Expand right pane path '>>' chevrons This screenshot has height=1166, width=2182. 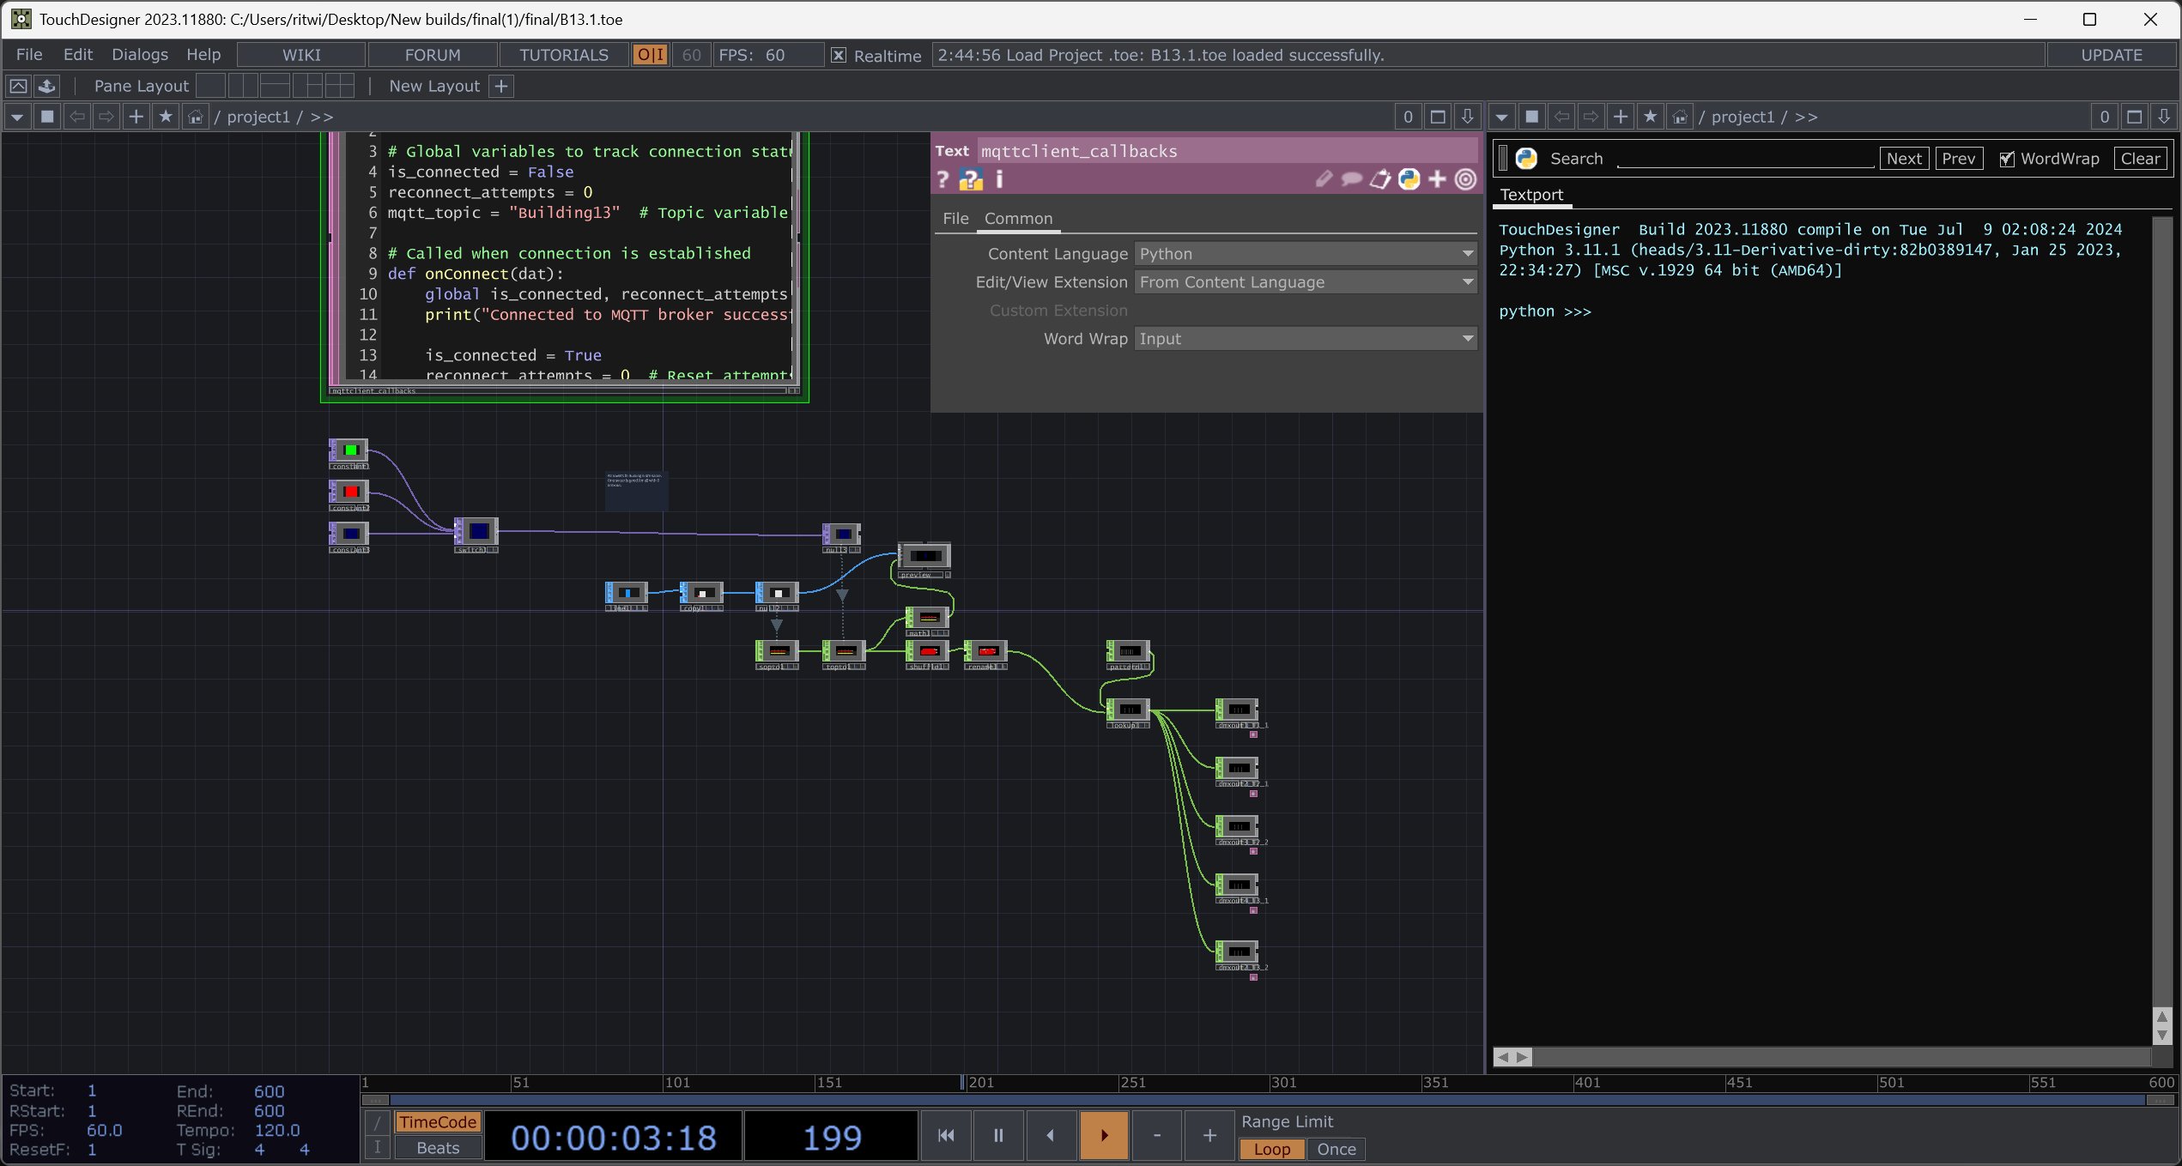click(x=1806, y=117)
